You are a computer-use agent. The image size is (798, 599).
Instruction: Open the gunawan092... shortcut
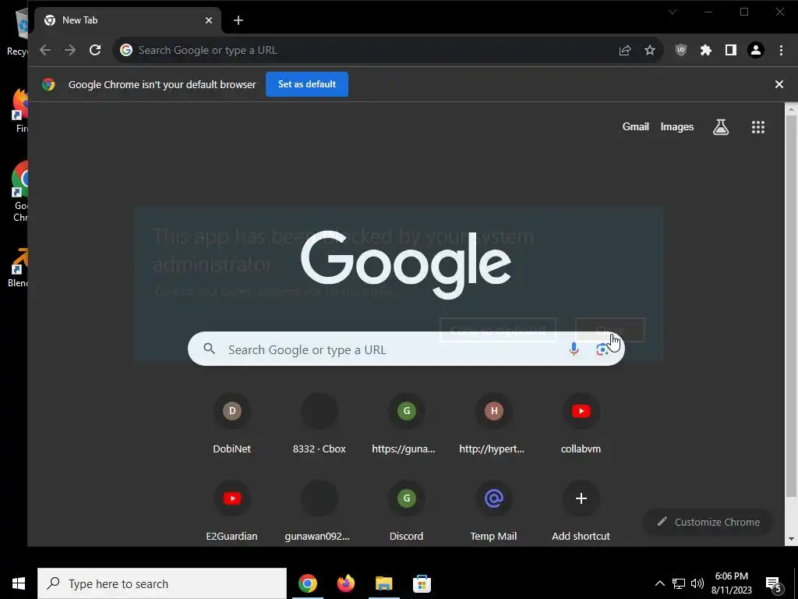point(319,512)
